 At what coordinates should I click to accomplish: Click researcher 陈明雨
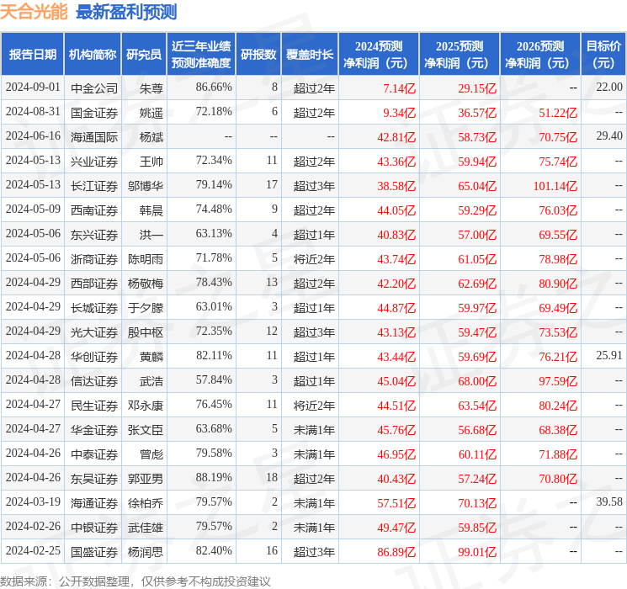145,258
